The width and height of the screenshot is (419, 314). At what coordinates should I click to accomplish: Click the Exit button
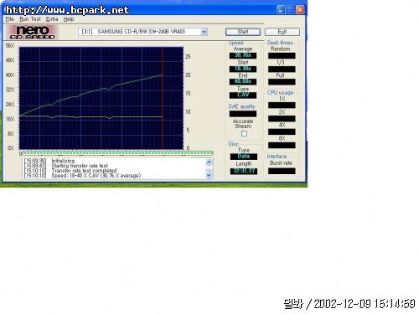pos(282,32)
